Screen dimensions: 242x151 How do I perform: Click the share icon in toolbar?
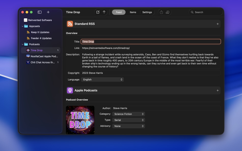pyautogui.click(x=161, y=12)
